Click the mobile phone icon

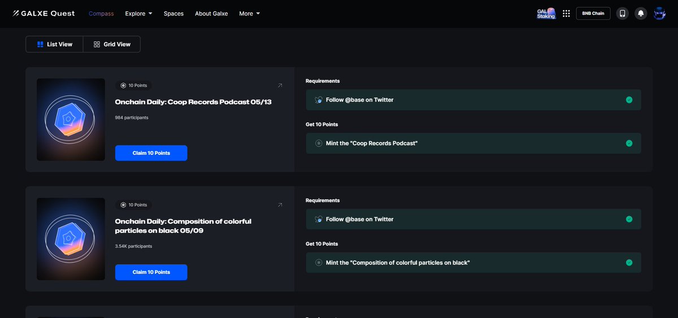[623, 14]
